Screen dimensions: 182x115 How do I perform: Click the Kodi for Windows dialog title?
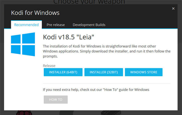coord(35,13)
